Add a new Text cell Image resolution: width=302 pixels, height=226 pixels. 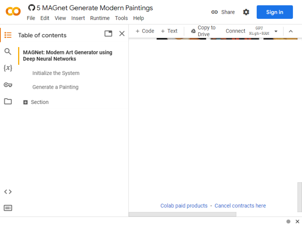click(x=169, y=31)
